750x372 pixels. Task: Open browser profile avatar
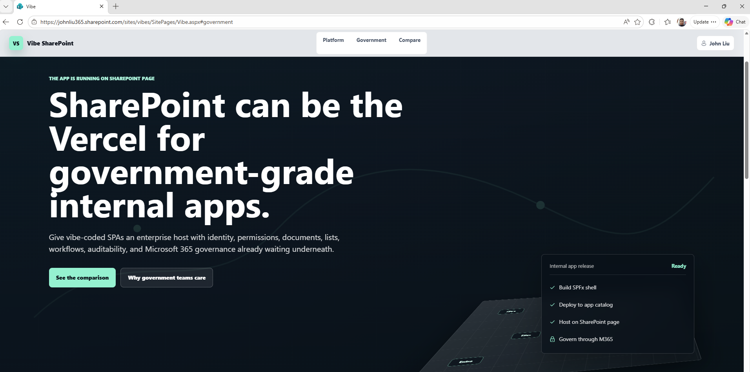tap(682, 22)
